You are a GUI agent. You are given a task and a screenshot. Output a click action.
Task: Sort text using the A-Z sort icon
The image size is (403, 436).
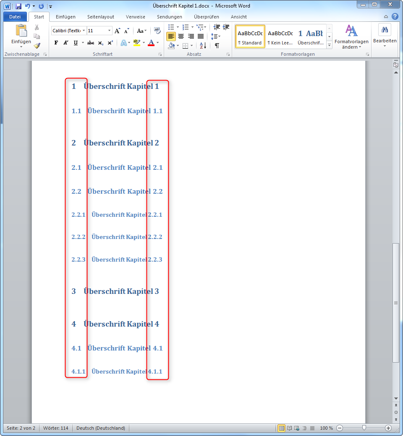pos(202,45)
